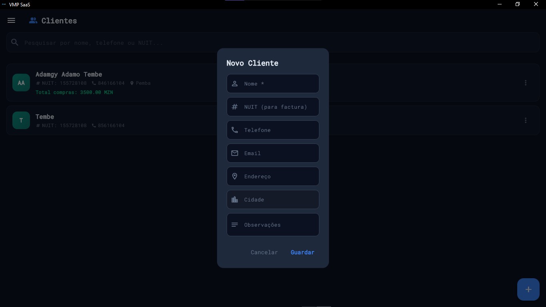Focus the Cidade input field

[273, 199]
